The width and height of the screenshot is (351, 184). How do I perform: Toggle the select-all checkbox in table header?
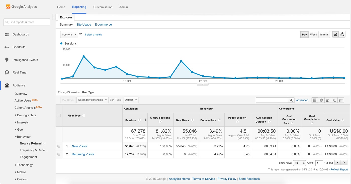tap(59, 116)
